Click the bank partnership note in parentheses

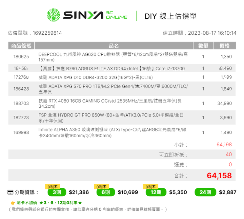(88, 209)
